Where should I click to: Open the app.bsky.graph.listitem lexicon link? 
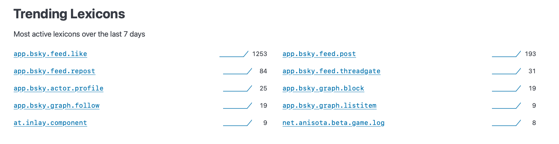(x=329, y=106)
